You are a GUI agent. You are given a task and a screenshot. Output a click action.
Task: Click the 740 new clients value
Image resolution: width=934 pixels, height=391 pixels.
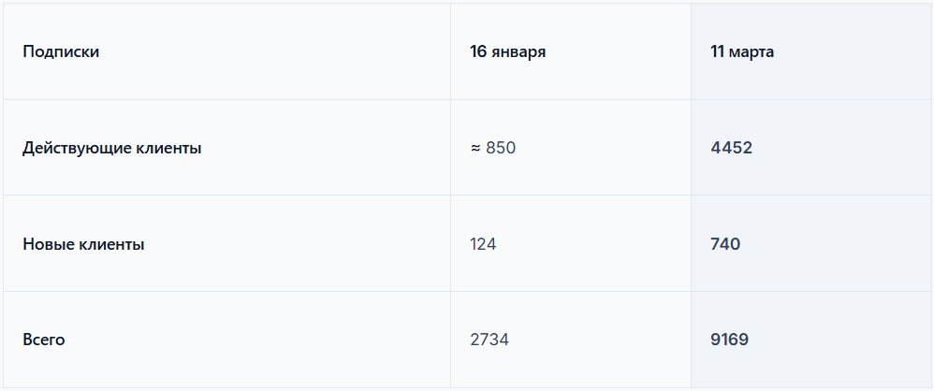point(725,244)
